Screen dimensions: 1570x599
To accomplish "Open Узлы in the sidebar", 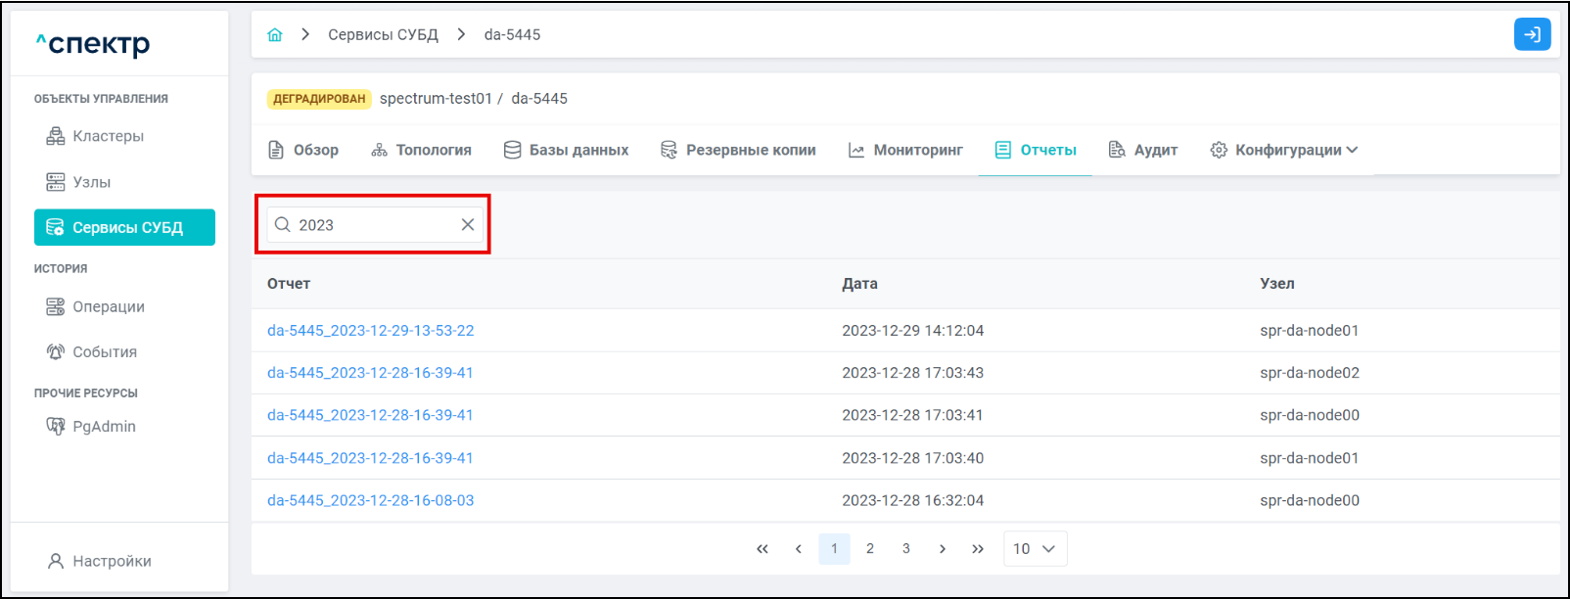I will pos(91,182).
